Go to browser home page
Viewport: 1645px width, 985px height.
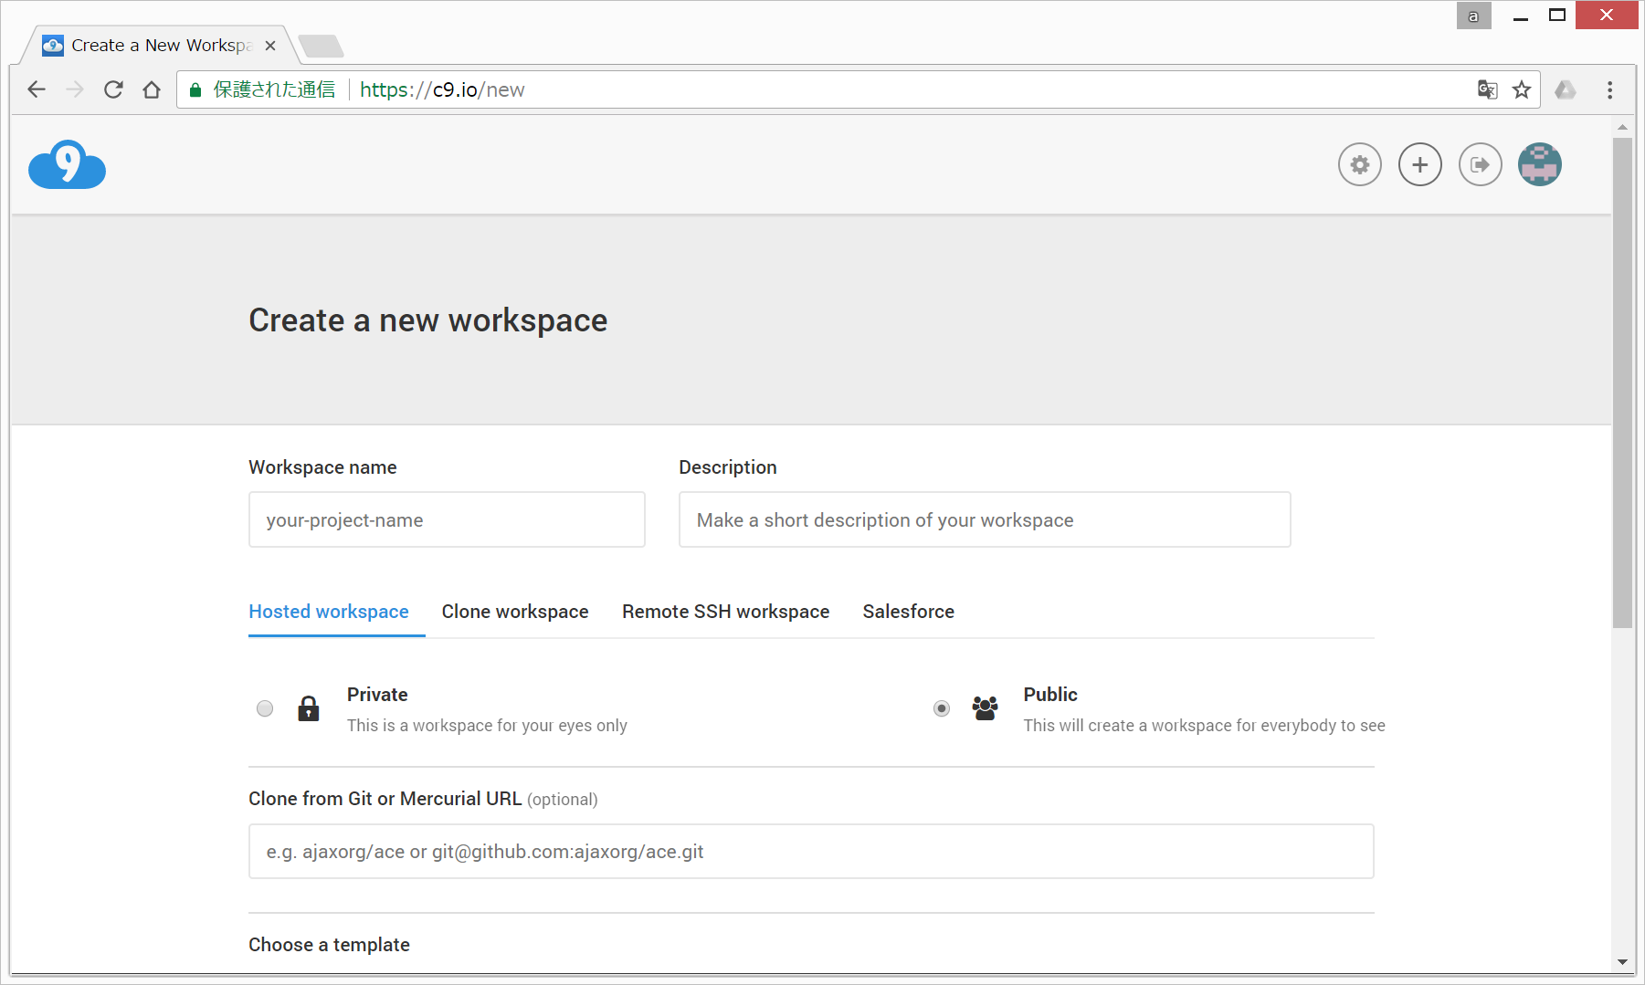coord(152,89)
